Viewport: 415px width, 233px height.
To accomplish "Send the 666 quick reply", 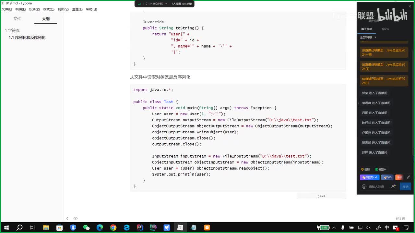I will (387, 177).
